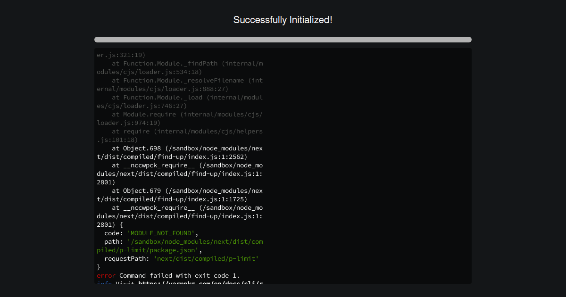Click the closing brace of the error object
The height and width of the screenshot is (297, 566).
click(x=98, y=267)
